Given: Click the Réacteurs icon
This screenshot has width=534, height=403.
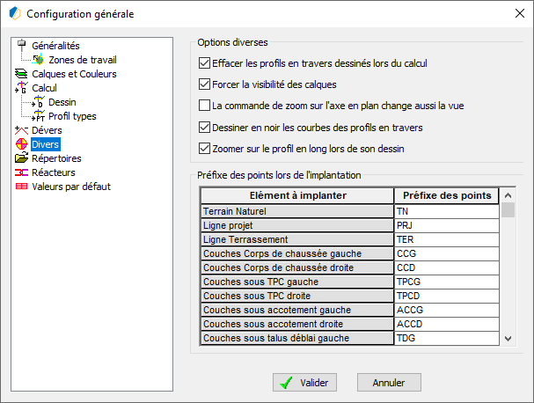Looking at the screenshot, I should [21, 172].
